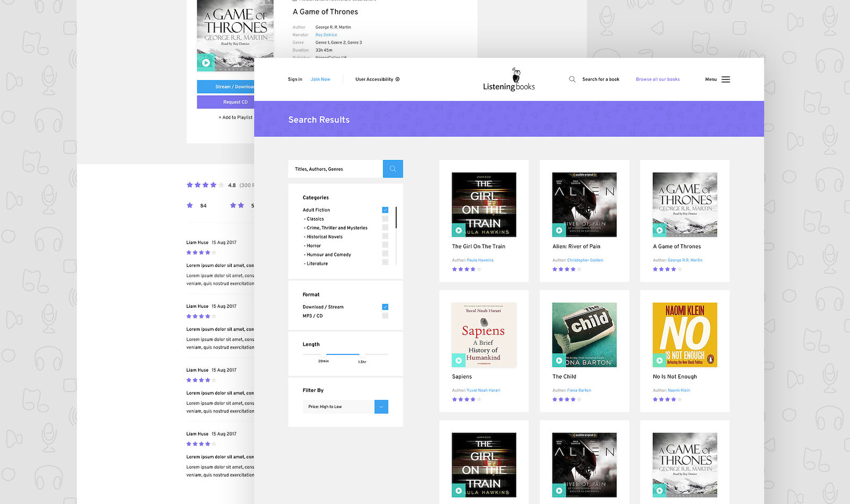Open the Price: High to Low dropdown
This screenshot has height=504, width=850.
(381, 407)
